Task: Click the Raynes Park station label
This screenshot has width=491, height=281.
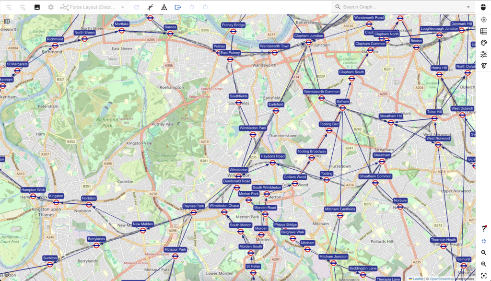Action: 194,206
